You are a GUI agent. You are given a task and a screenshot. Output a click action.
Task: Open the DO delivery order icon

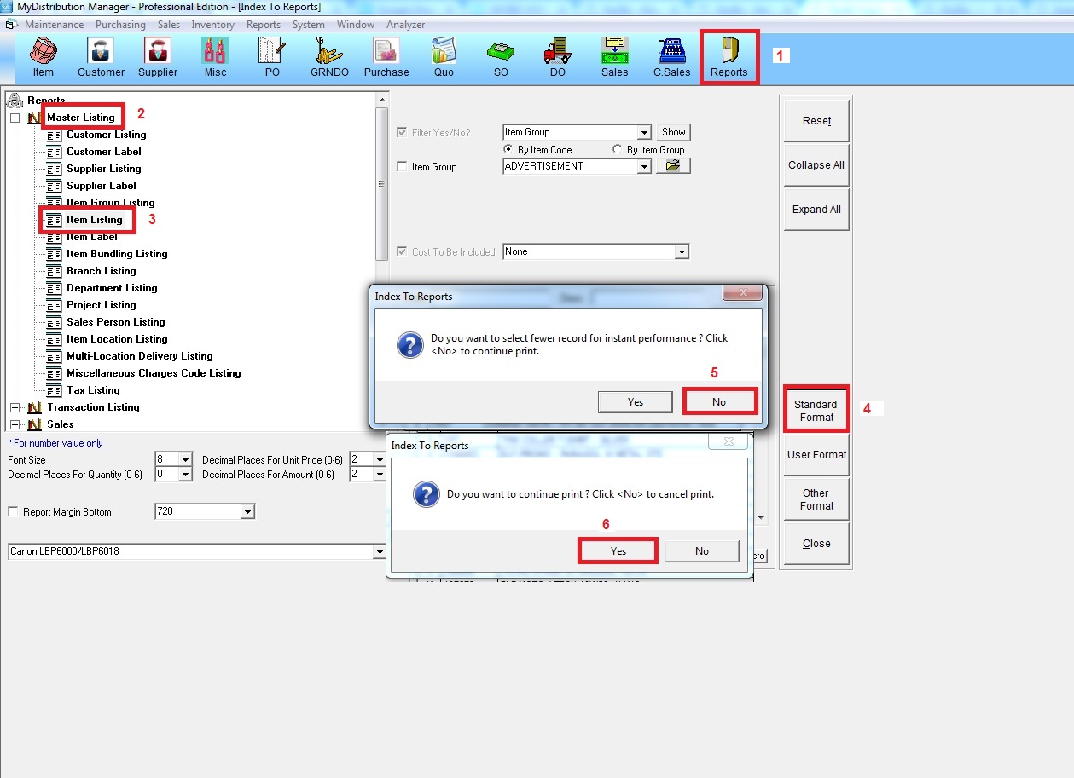pos(557,56)
